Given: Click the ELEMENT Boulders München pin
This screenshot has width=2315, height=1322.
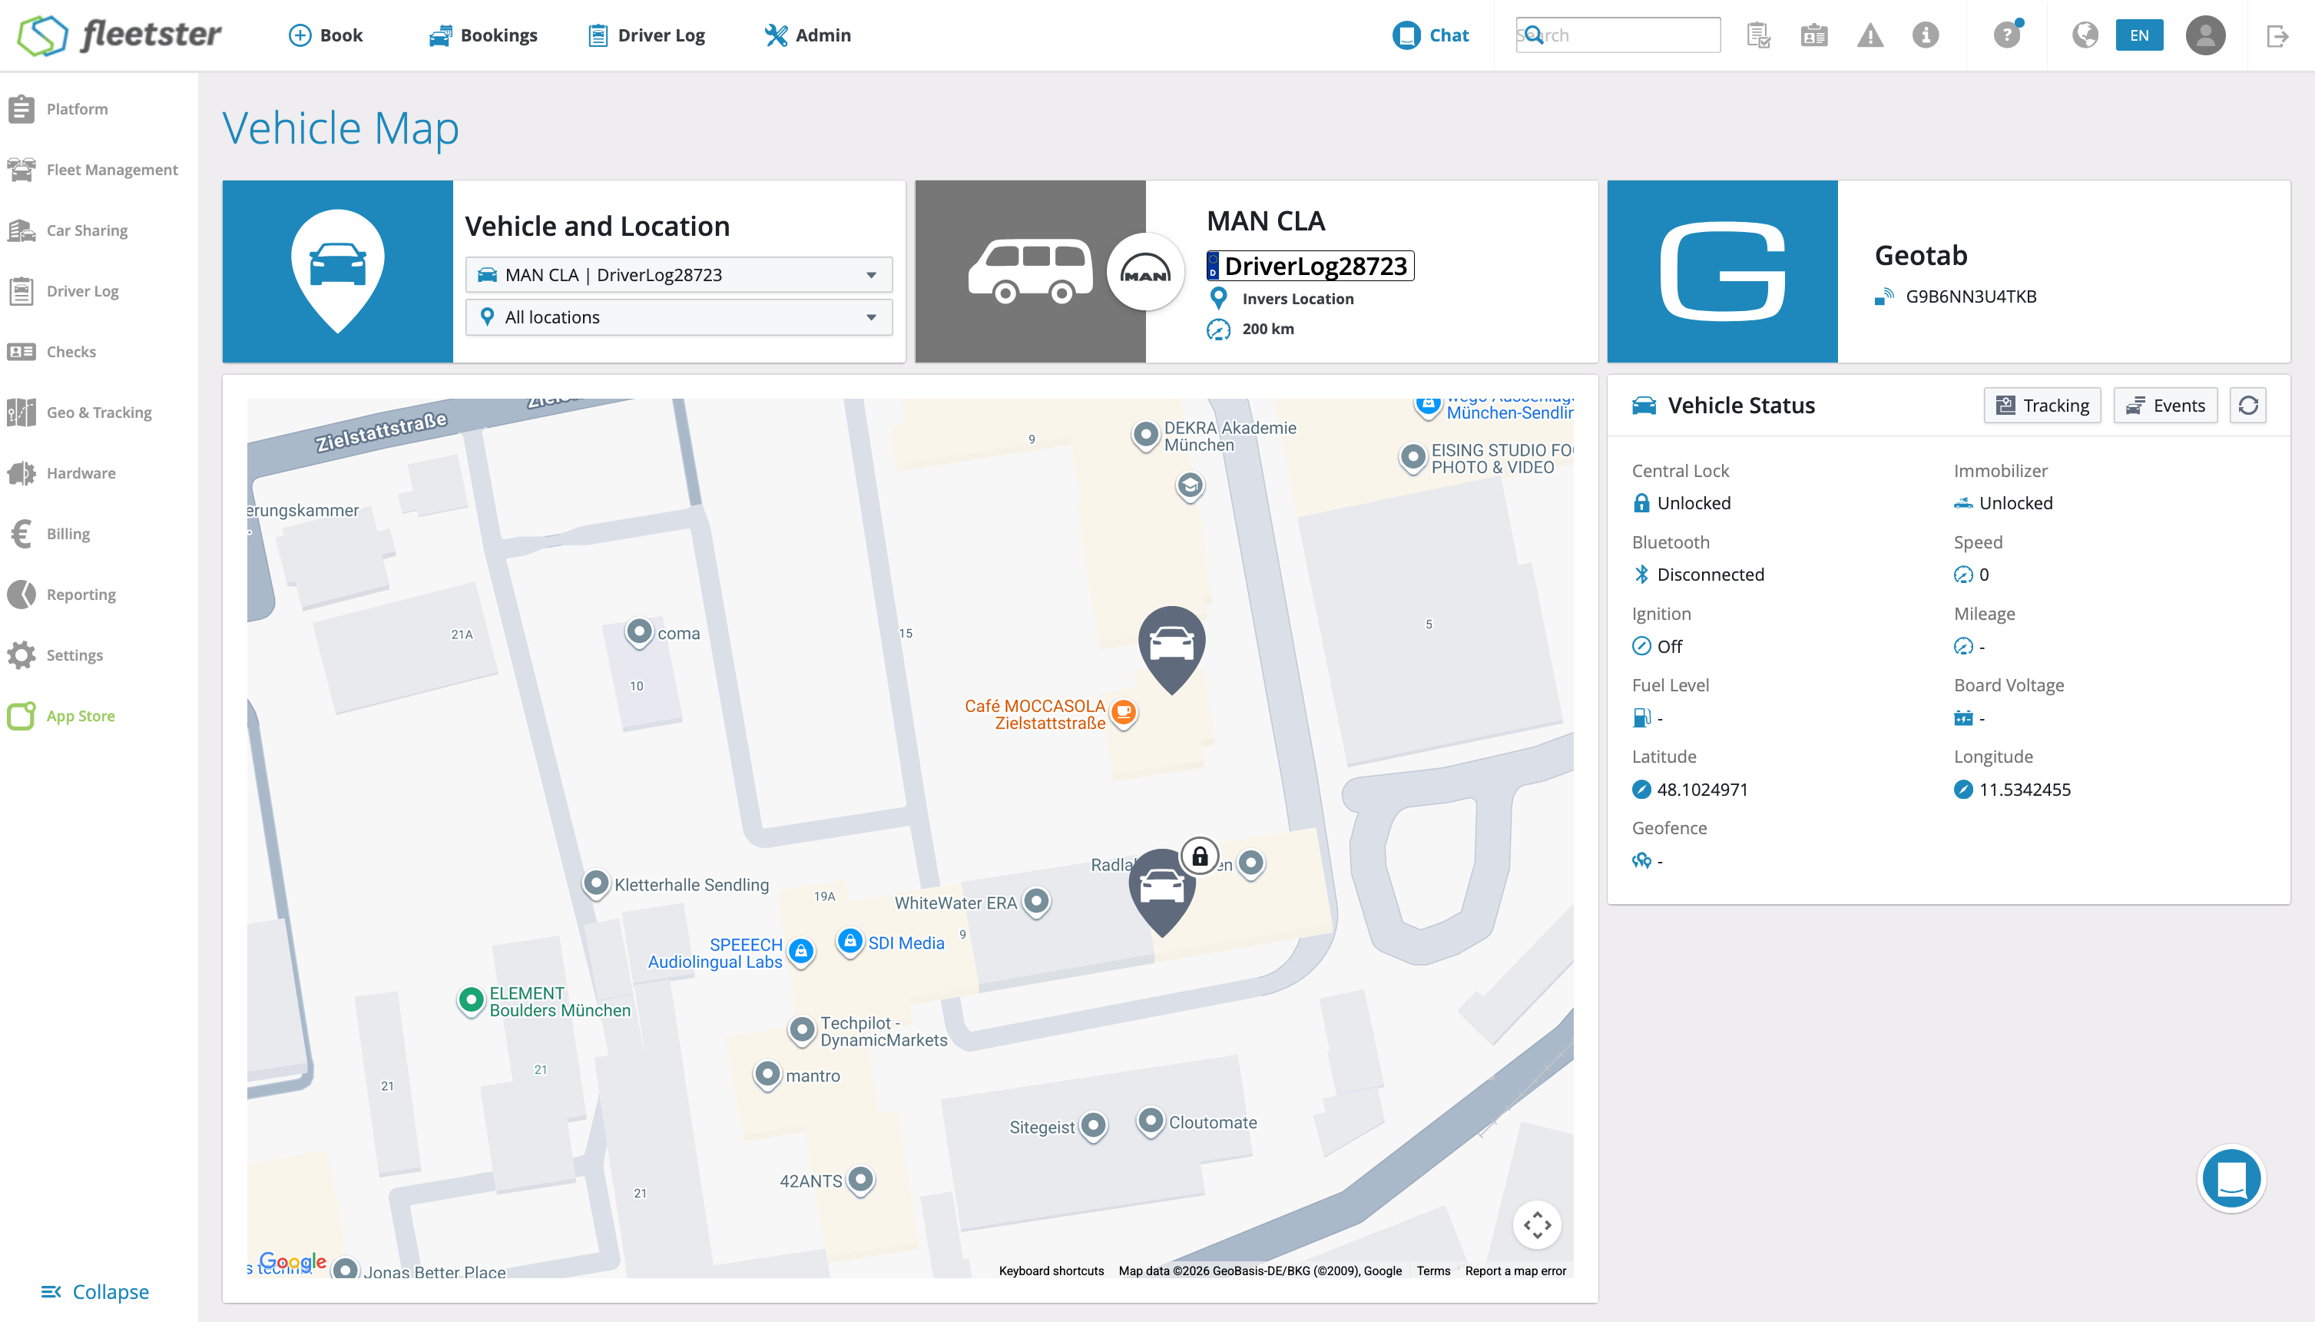Looking at the screenshot, I should point(470,1002).
